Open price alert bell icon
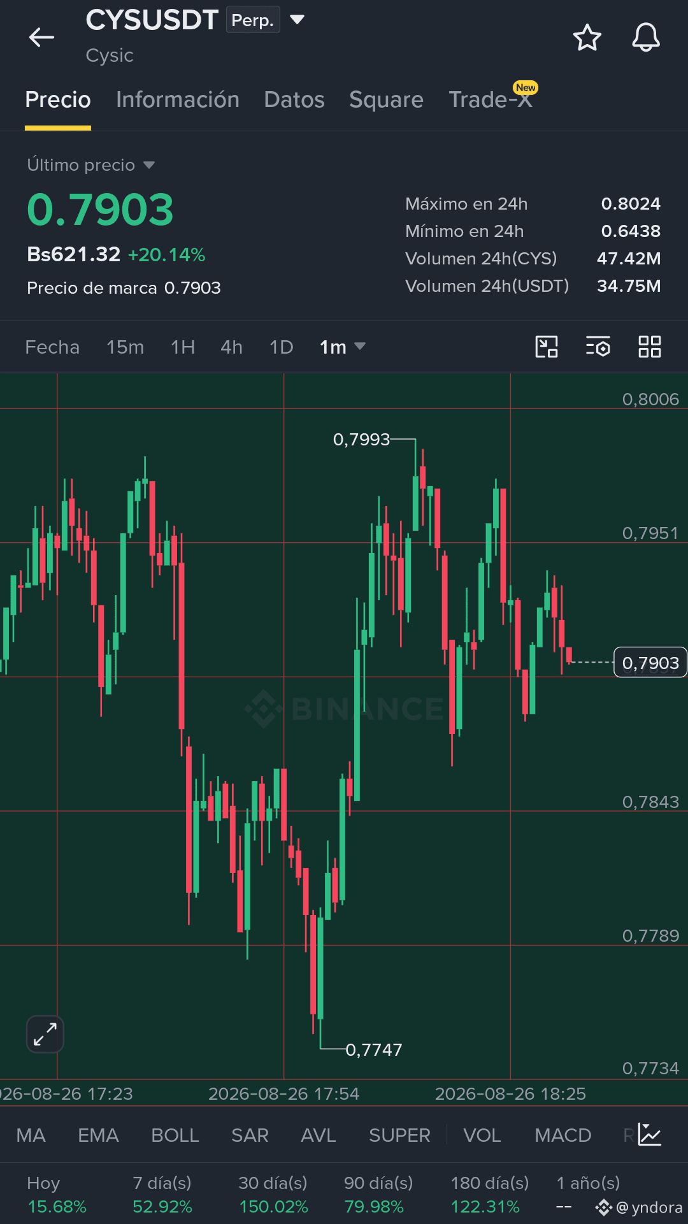The width and height of the screenshot is (688, 1224). 645,38
